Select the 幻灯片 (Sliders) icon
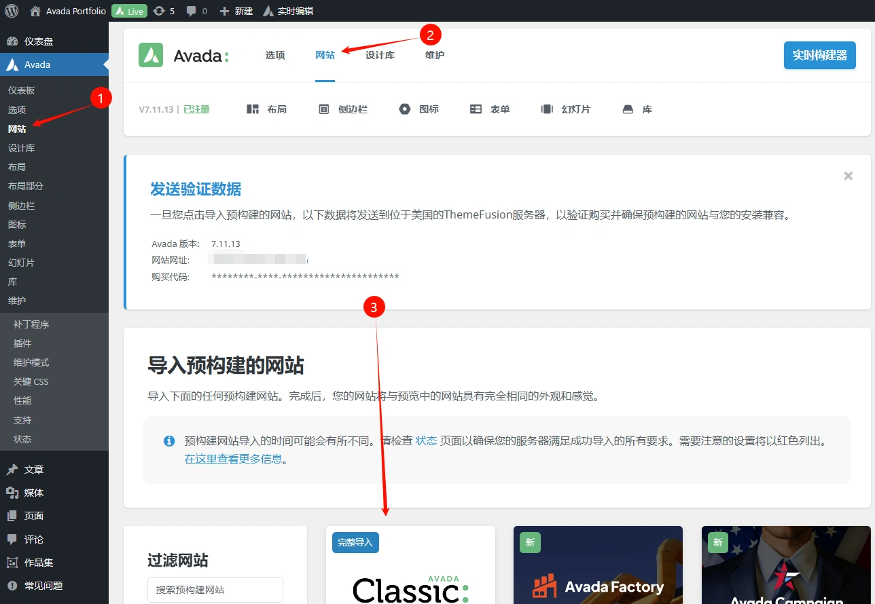The width and height of the screenshot is (875, 604). point(547,109)
